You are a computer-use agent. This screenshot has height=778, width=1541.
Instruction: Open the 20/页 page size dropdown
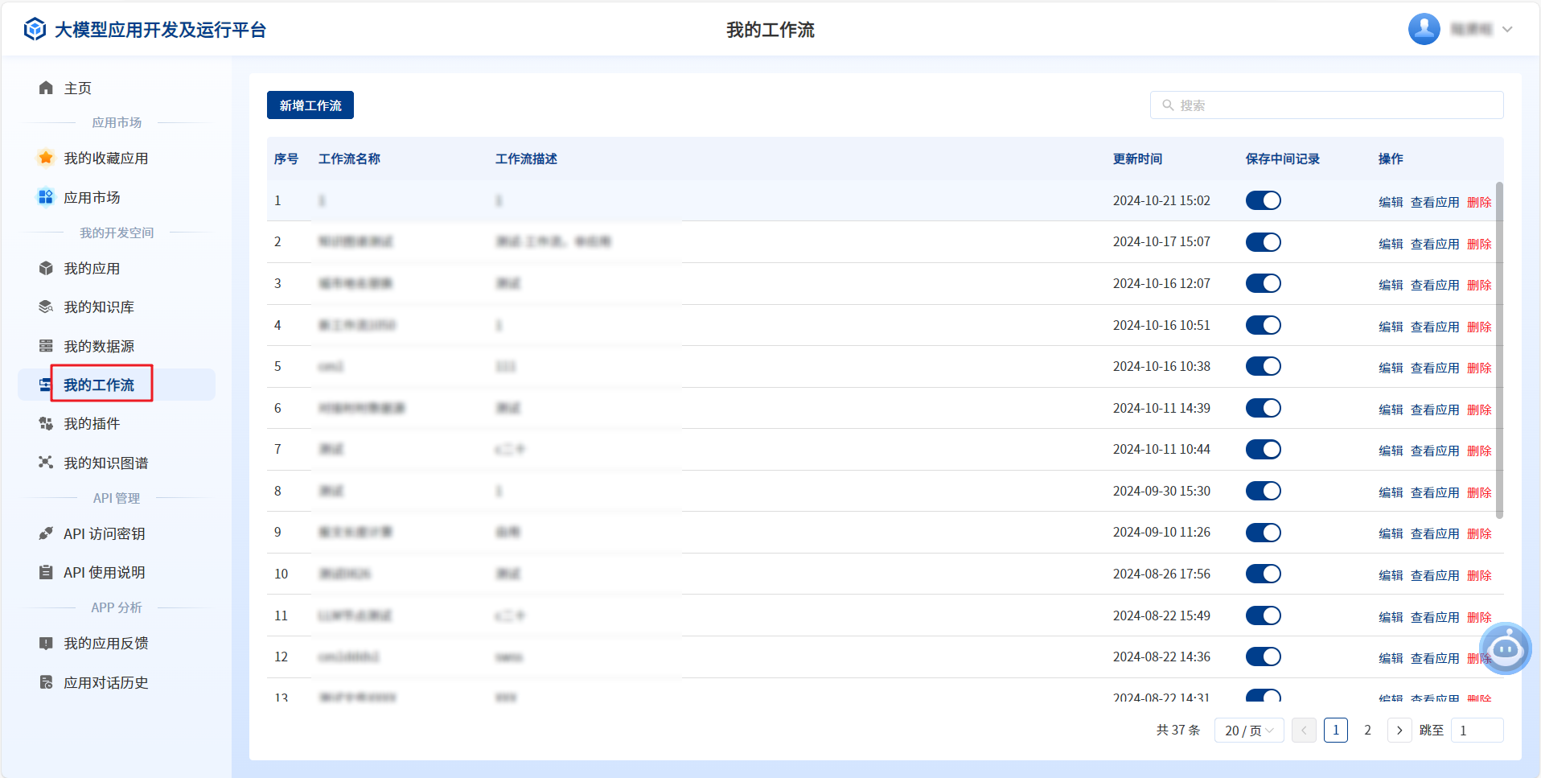[x=1248, y=731]
